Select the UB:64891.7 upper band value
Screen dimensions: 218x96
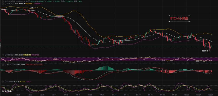[29, 4]
